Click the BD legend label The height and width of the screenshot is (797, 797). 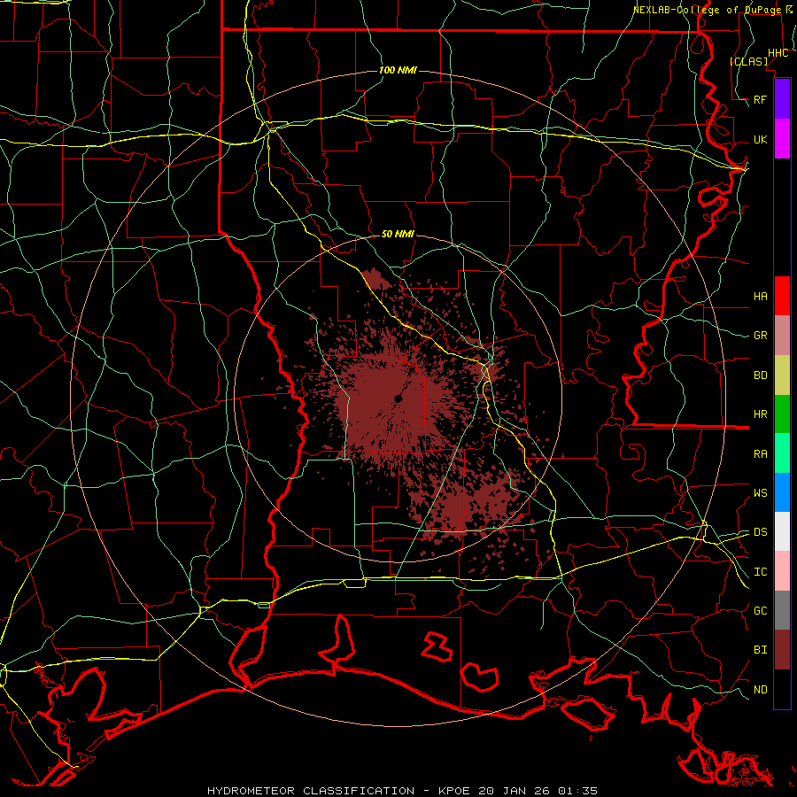click(x=761, y=375)
